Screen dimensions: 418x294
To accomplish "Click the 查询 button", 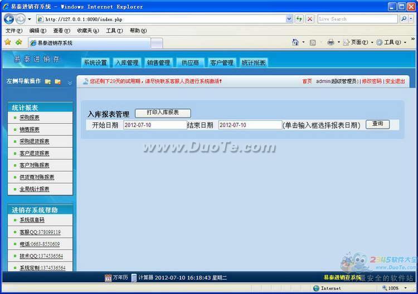I will pos(377,124).
